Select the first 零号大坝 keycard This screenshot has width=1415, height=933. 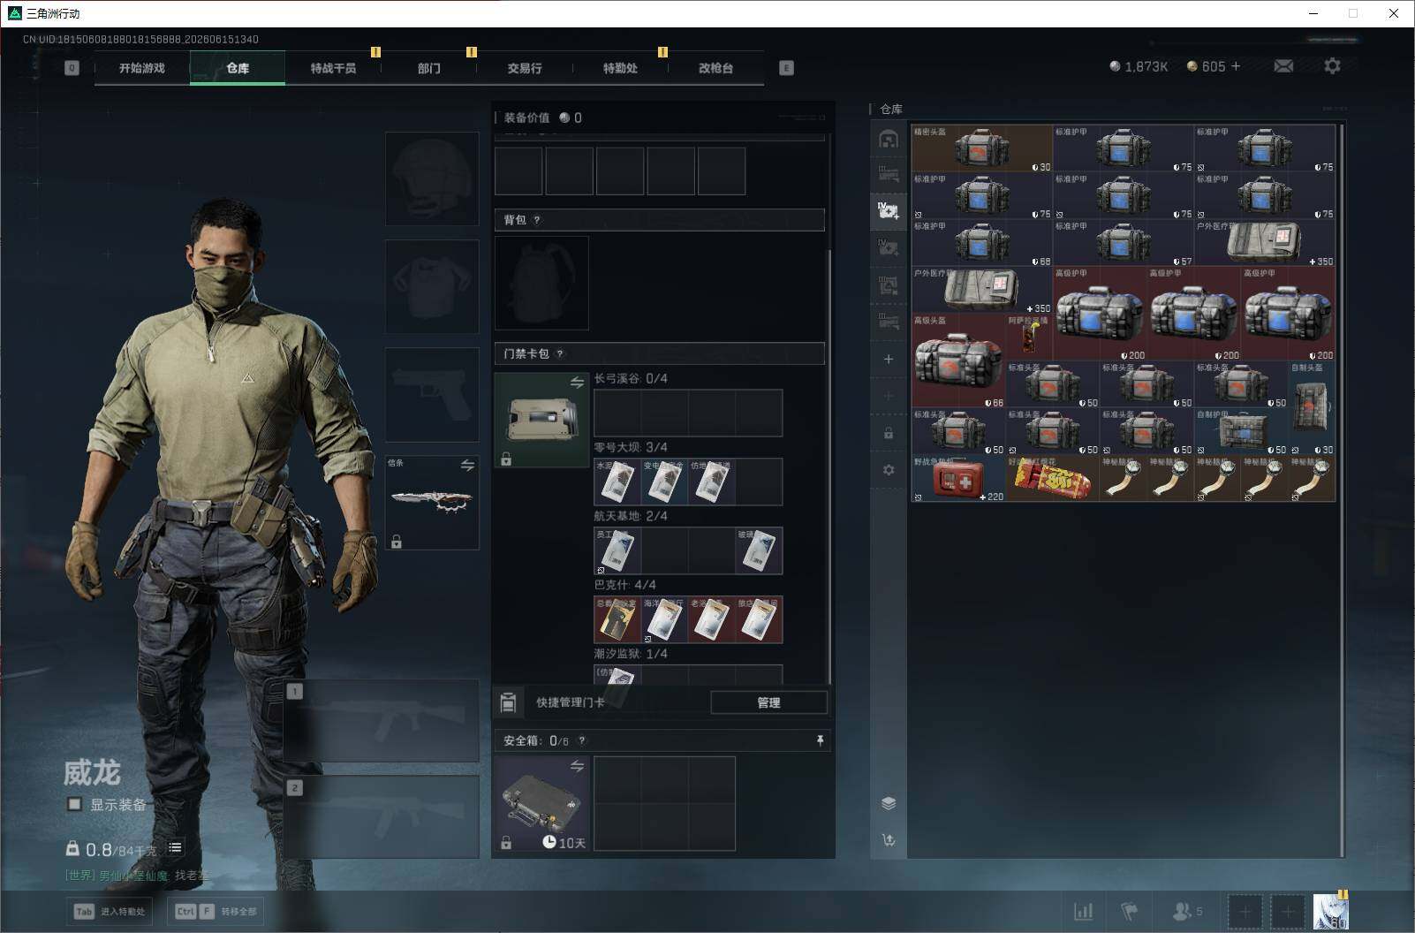(x=617, y=482)
